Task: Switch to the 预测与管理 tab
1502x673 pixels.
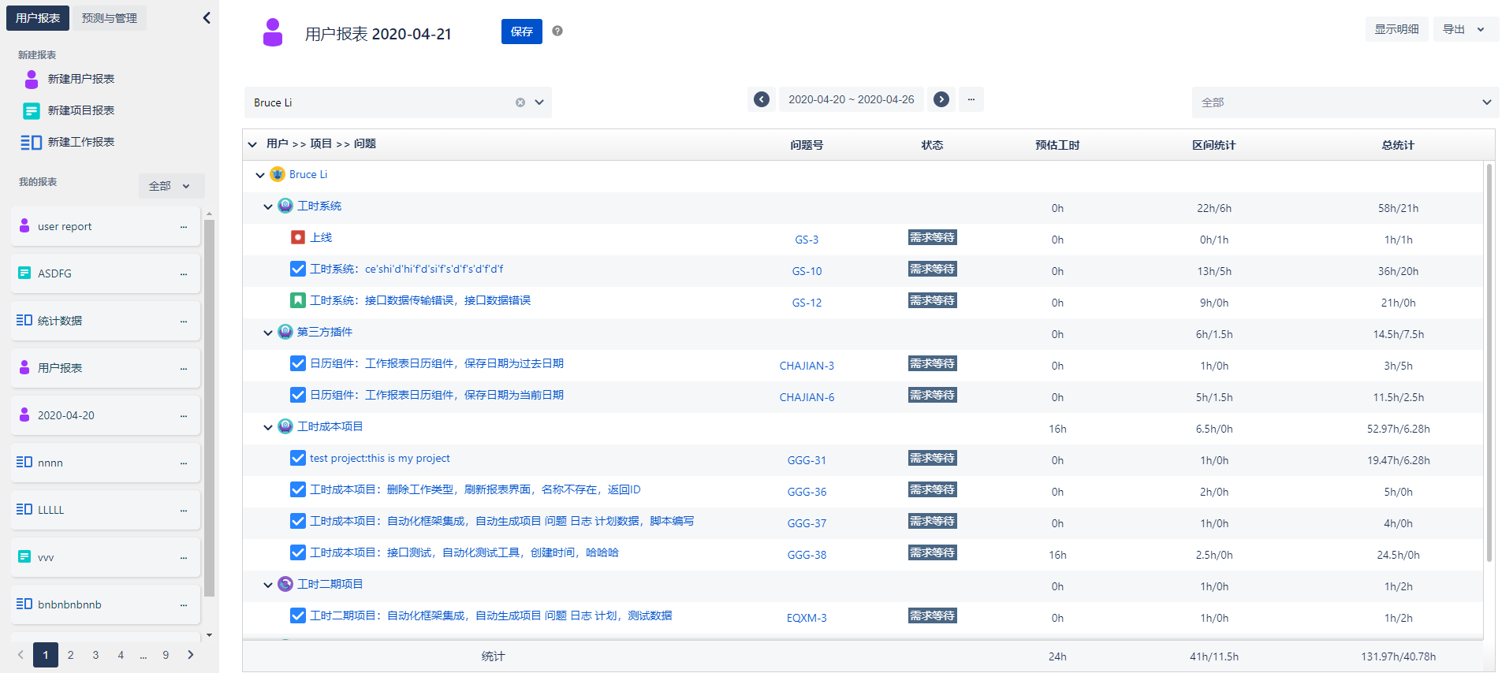Action: (109, 18)
